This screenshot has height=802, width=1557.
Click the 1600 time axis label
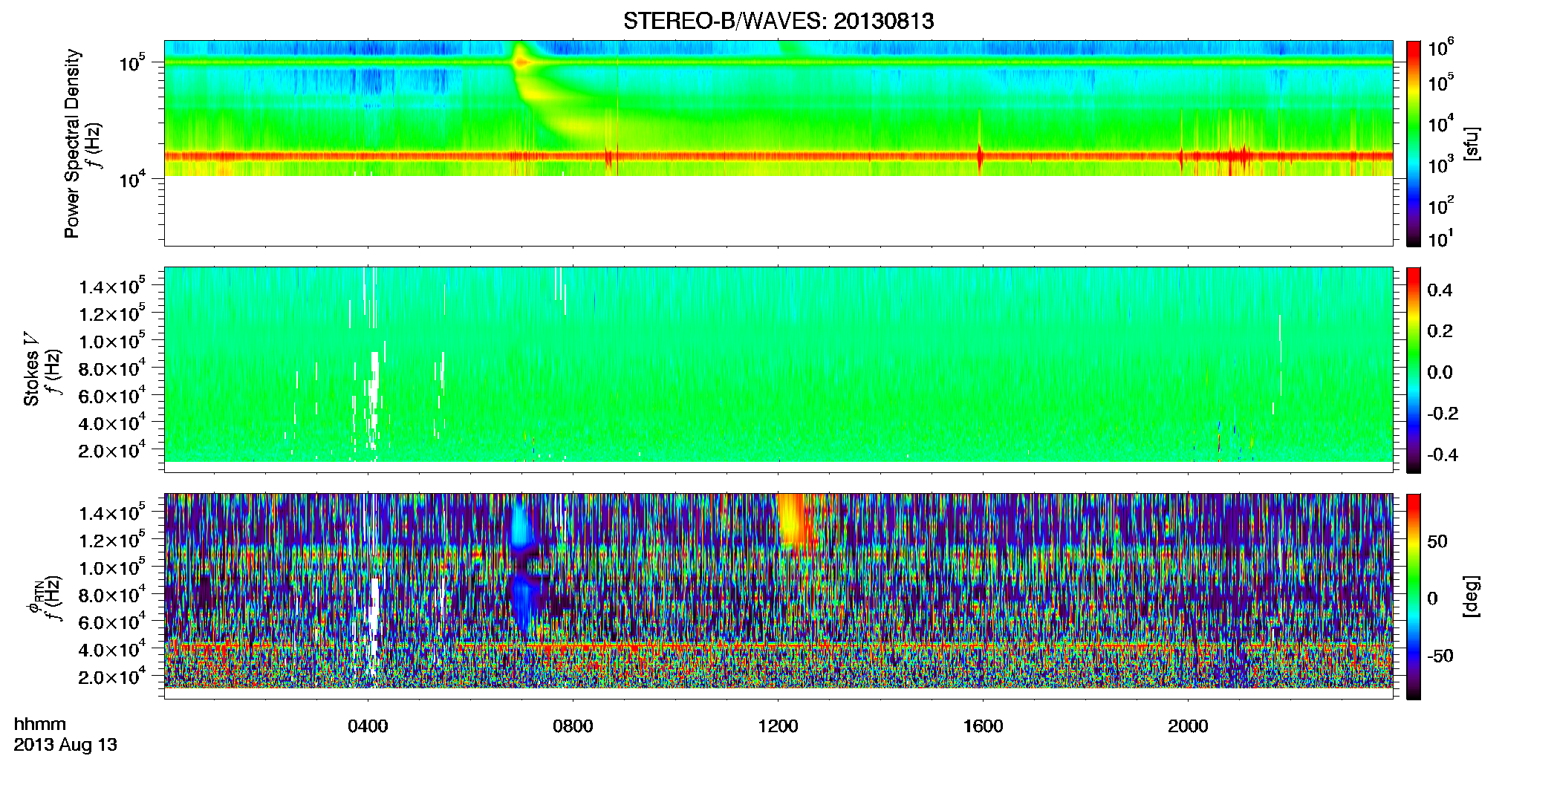[983, 726]
